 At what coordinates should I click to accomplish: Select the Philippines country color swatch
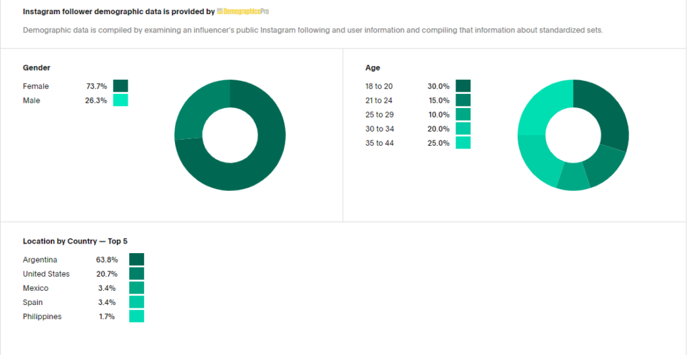click(137, 316)
